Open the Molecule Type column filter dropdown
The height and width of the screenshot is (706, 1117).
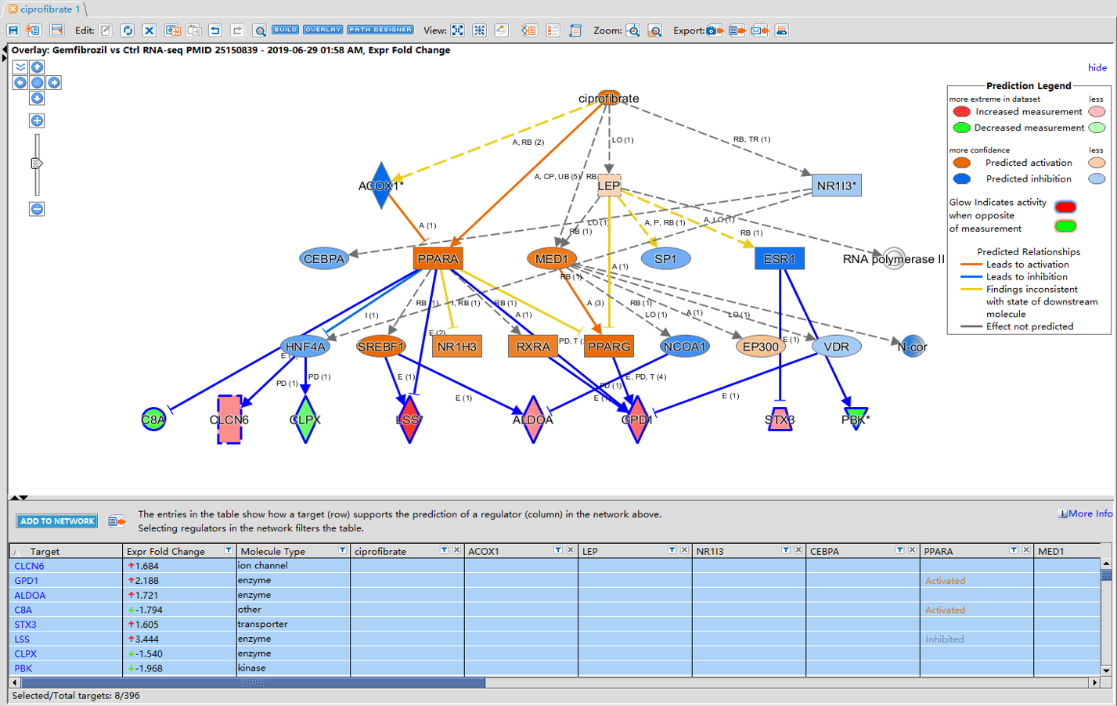[x=342, y=550]
